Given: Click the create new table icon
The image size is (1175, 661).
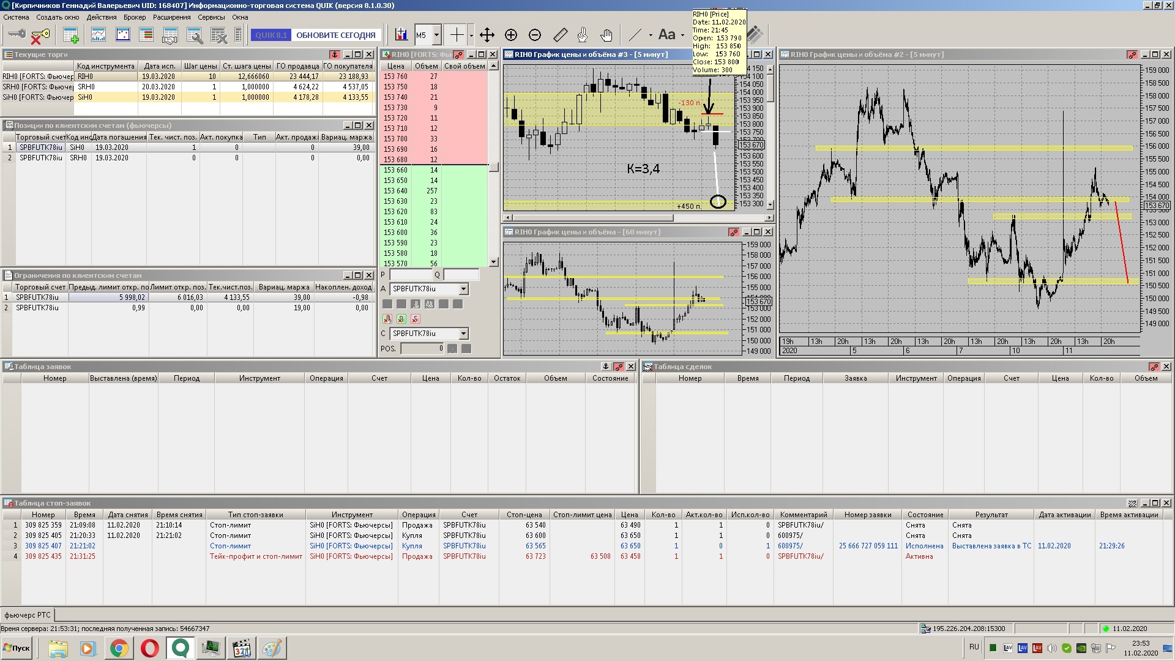Looking at the screenshot, I should (71, 35).
